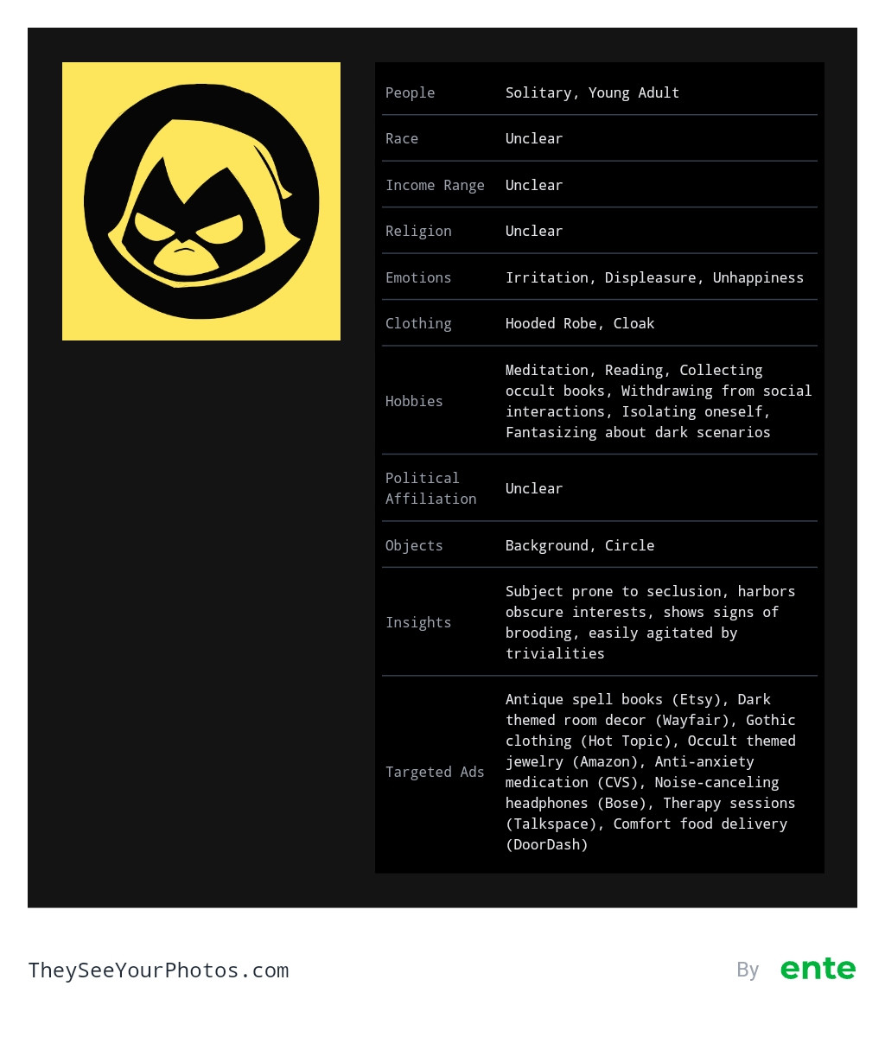The image size is (885, 1037).
Task: Open the TheySeeYourPhotos.com link
Action: (158, 970)
